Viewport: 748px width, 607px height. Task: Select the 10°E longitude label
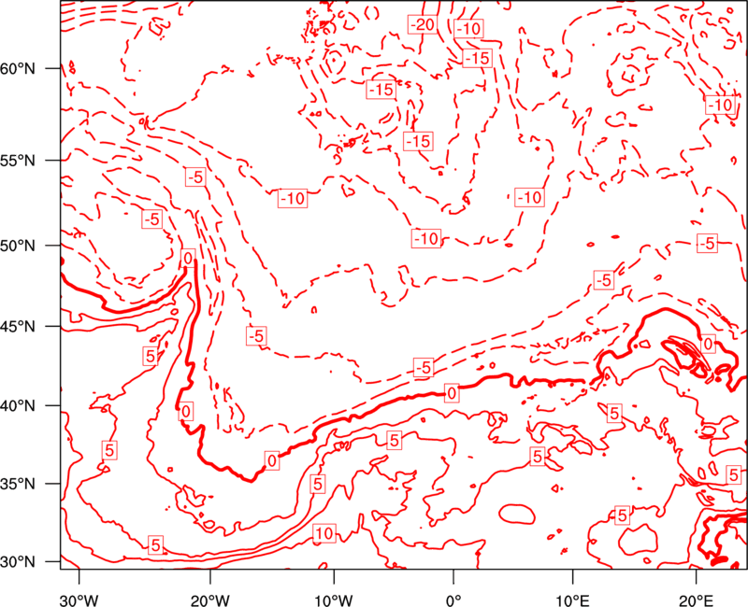572,600
